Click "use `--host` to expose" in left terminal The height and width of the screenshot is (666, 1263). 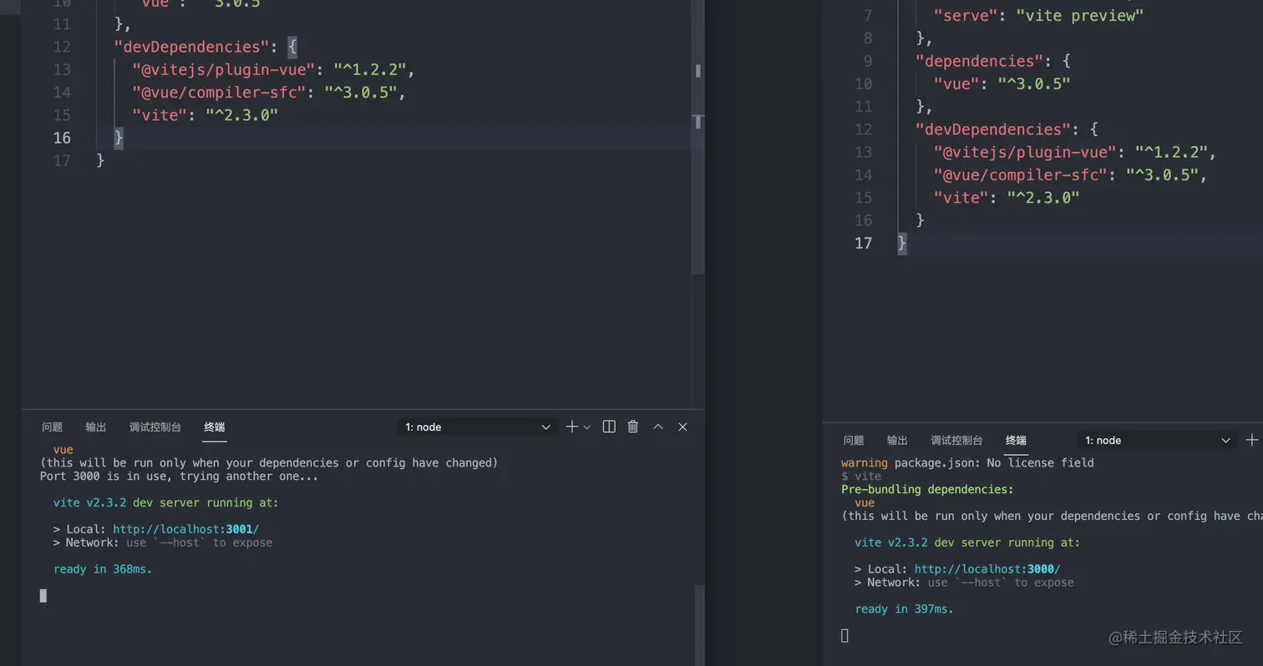199,542
